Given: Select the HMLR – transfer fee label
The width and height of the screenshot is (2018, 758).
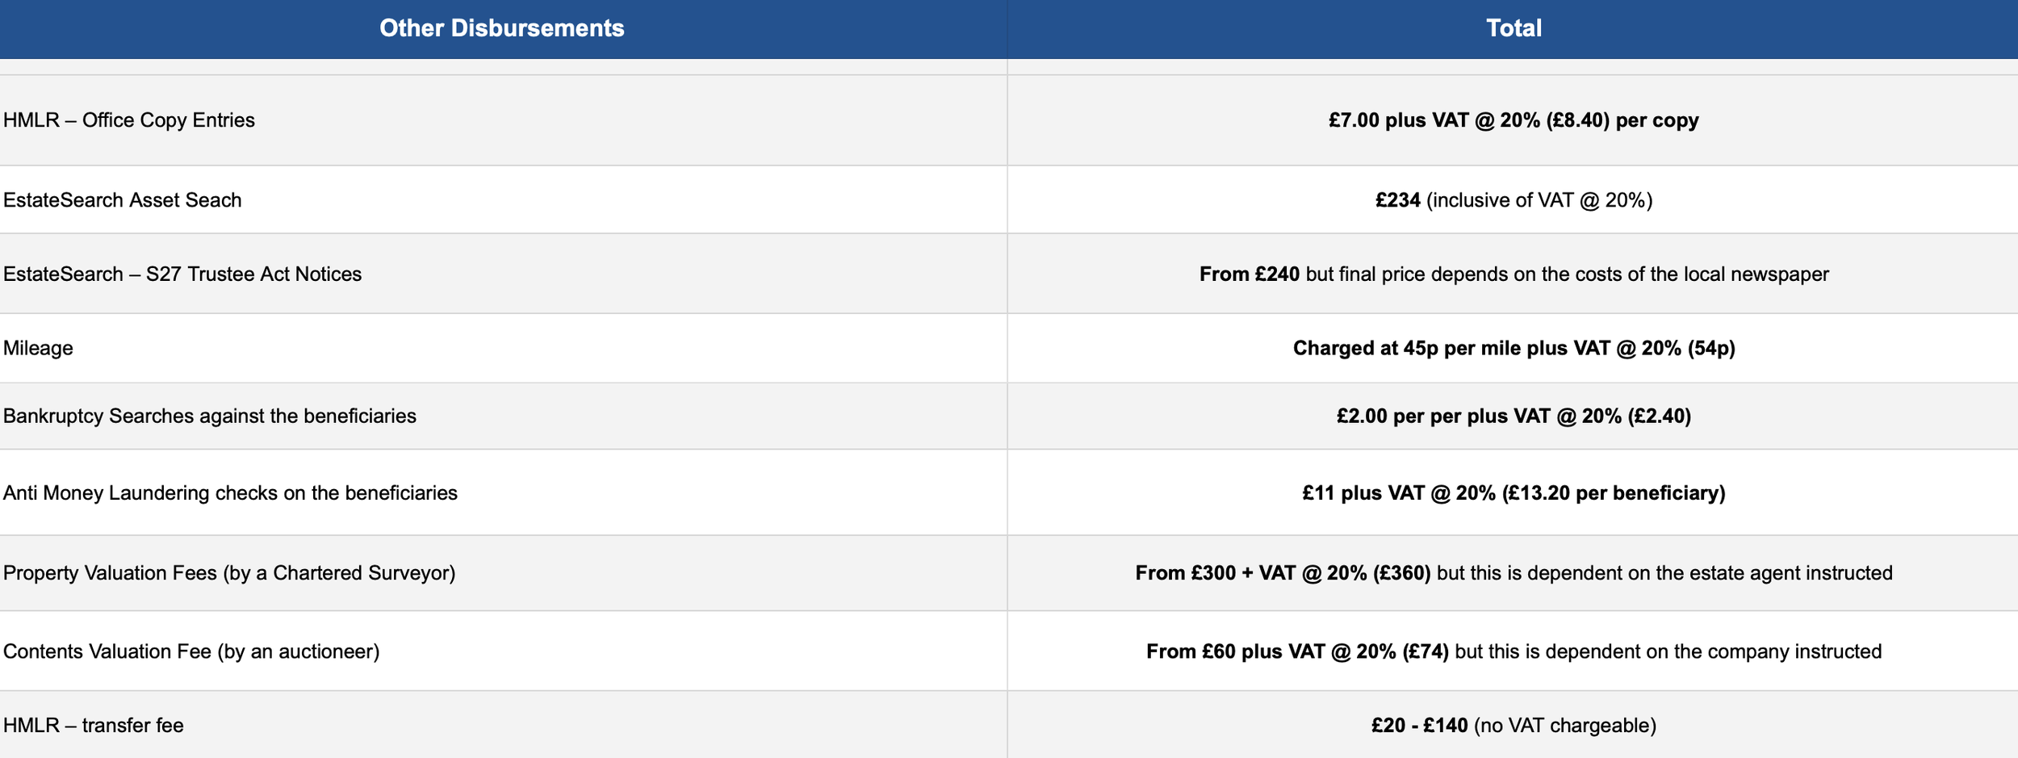Looking at the screenshot, I should [x=94, y=726].
